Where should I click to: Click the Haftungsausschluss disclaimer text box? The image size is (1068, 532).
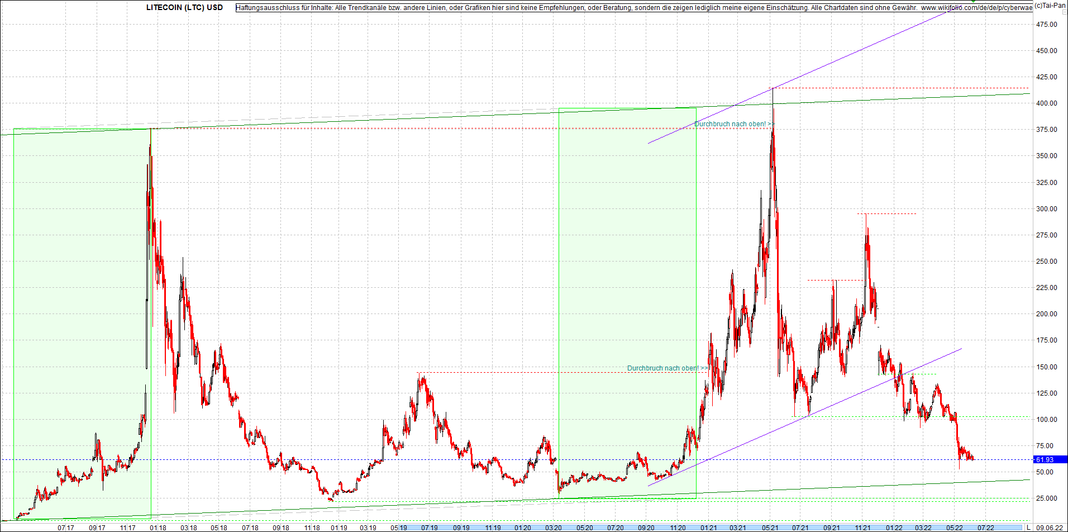(634, 8)
